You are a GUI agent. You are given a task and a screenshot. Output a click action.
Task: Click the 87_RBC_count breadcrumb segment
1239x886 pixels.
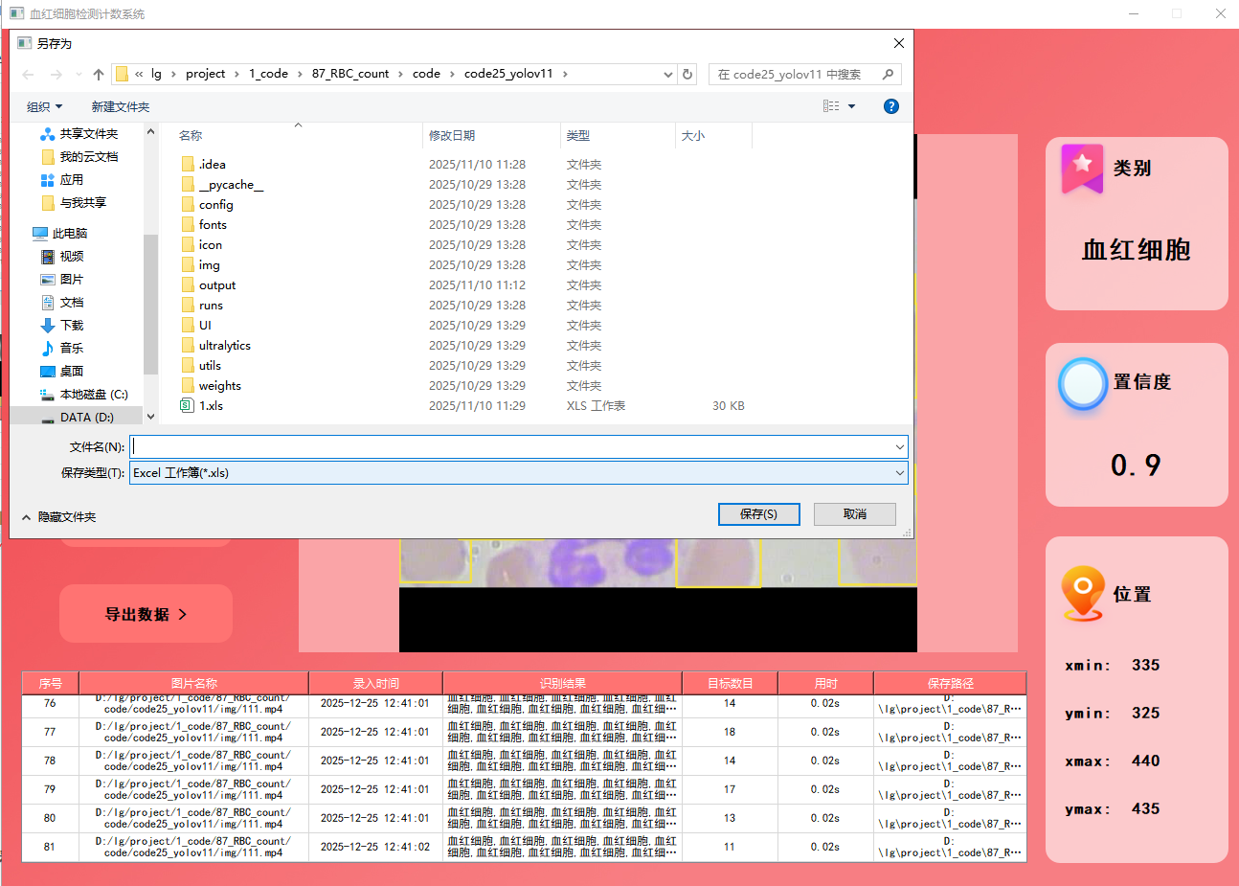(350, 74)
